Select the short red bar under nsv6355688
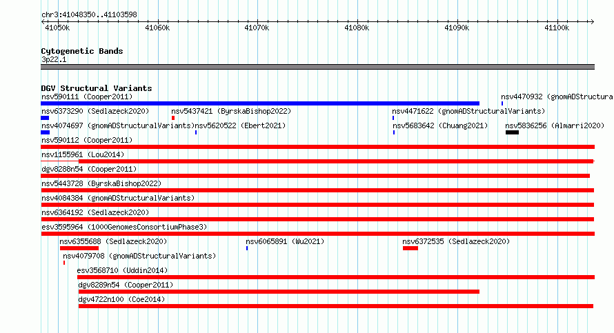Image resolution: width=614 pixels, height=333 pixels. coord(79,248)
